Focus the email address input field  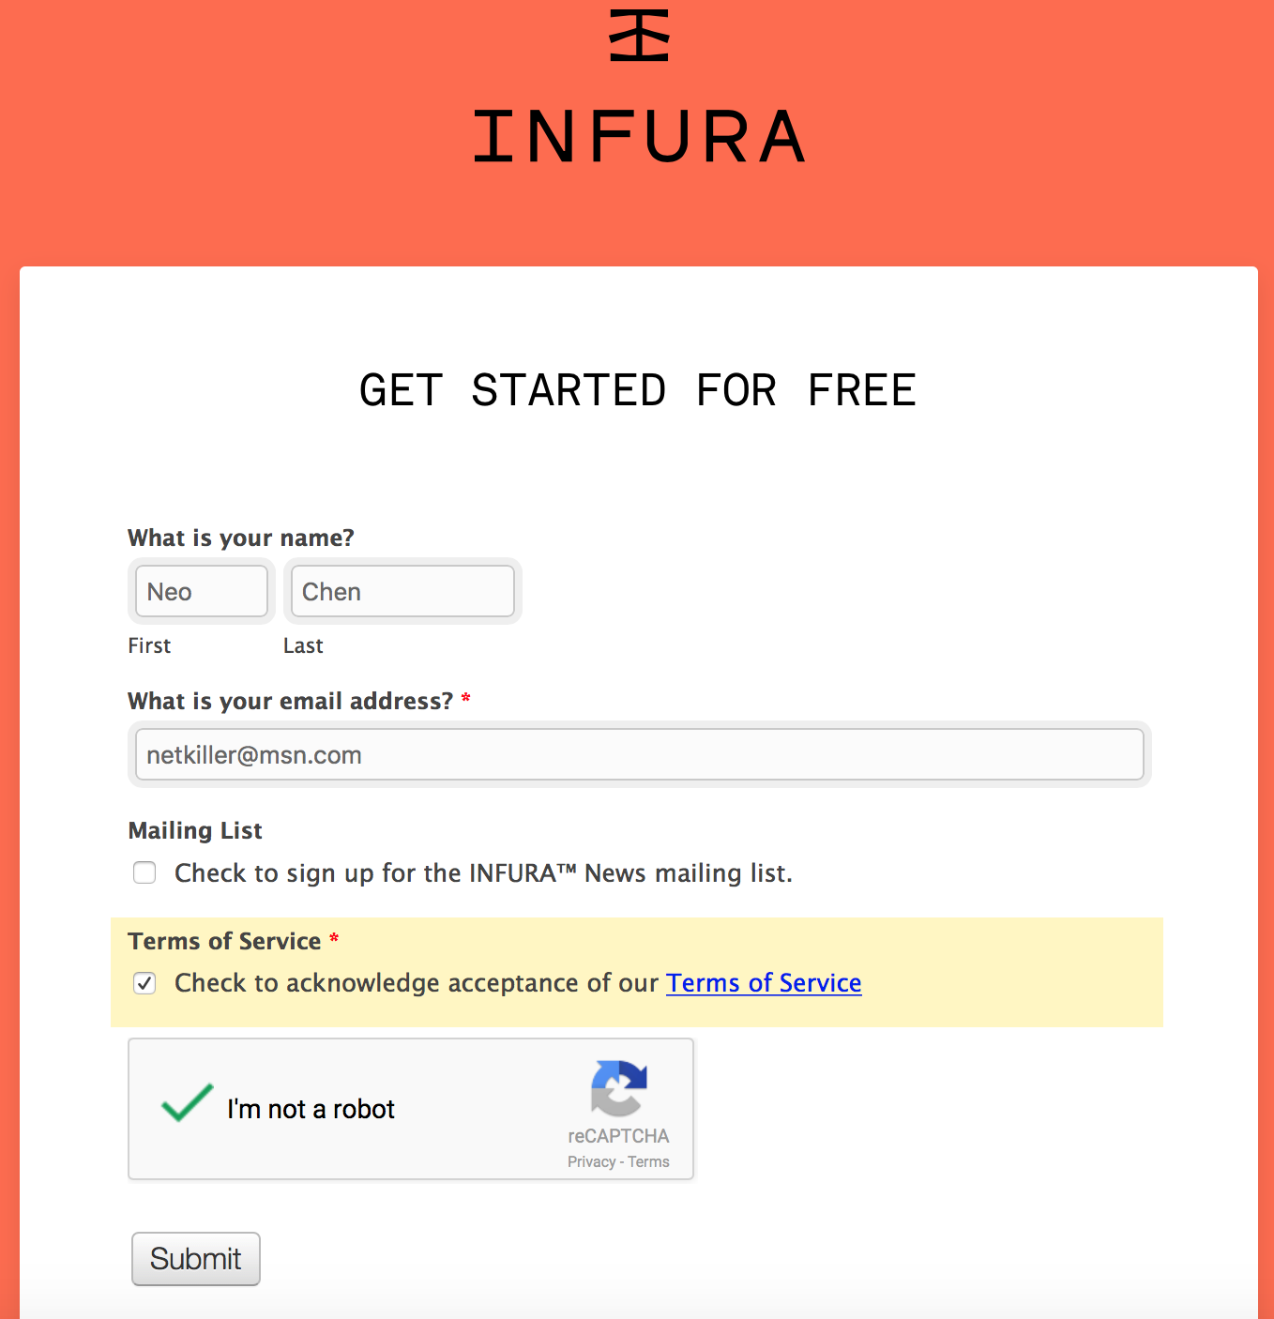pos(640,754)
